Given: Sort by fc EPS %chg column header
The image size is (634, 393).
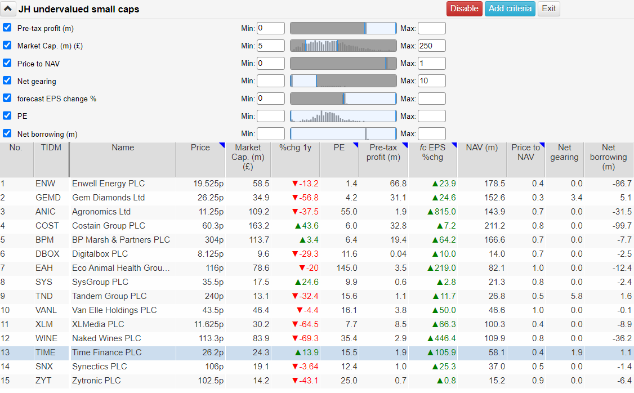Looking at the screenshot, I should tap(432, 159).
